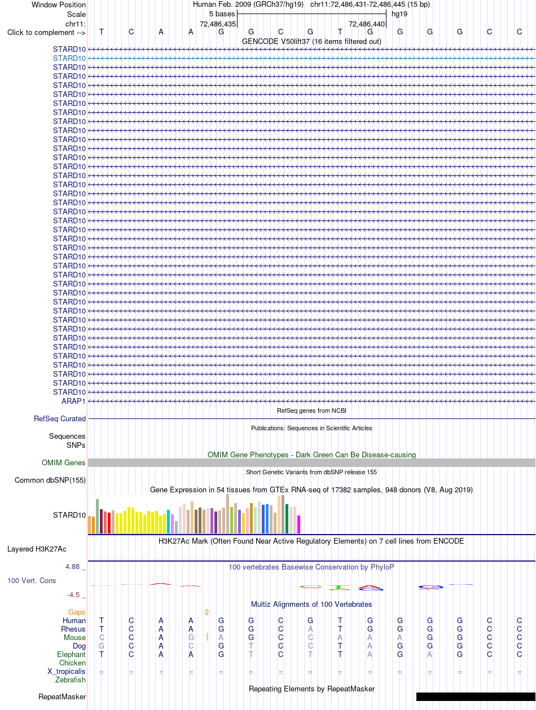
Task: Click the Chicken alignment row label
Action: [x=73, y=663]
